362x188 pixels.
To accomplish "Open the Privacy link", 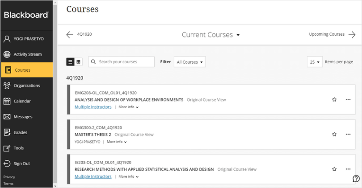I will coord(9,177).
